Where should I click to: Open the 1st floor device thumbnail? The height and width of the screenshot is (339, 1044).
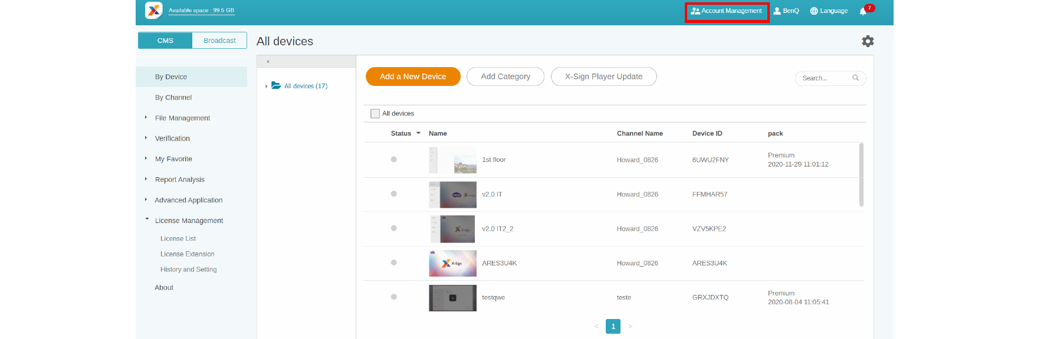pos(452,160)
